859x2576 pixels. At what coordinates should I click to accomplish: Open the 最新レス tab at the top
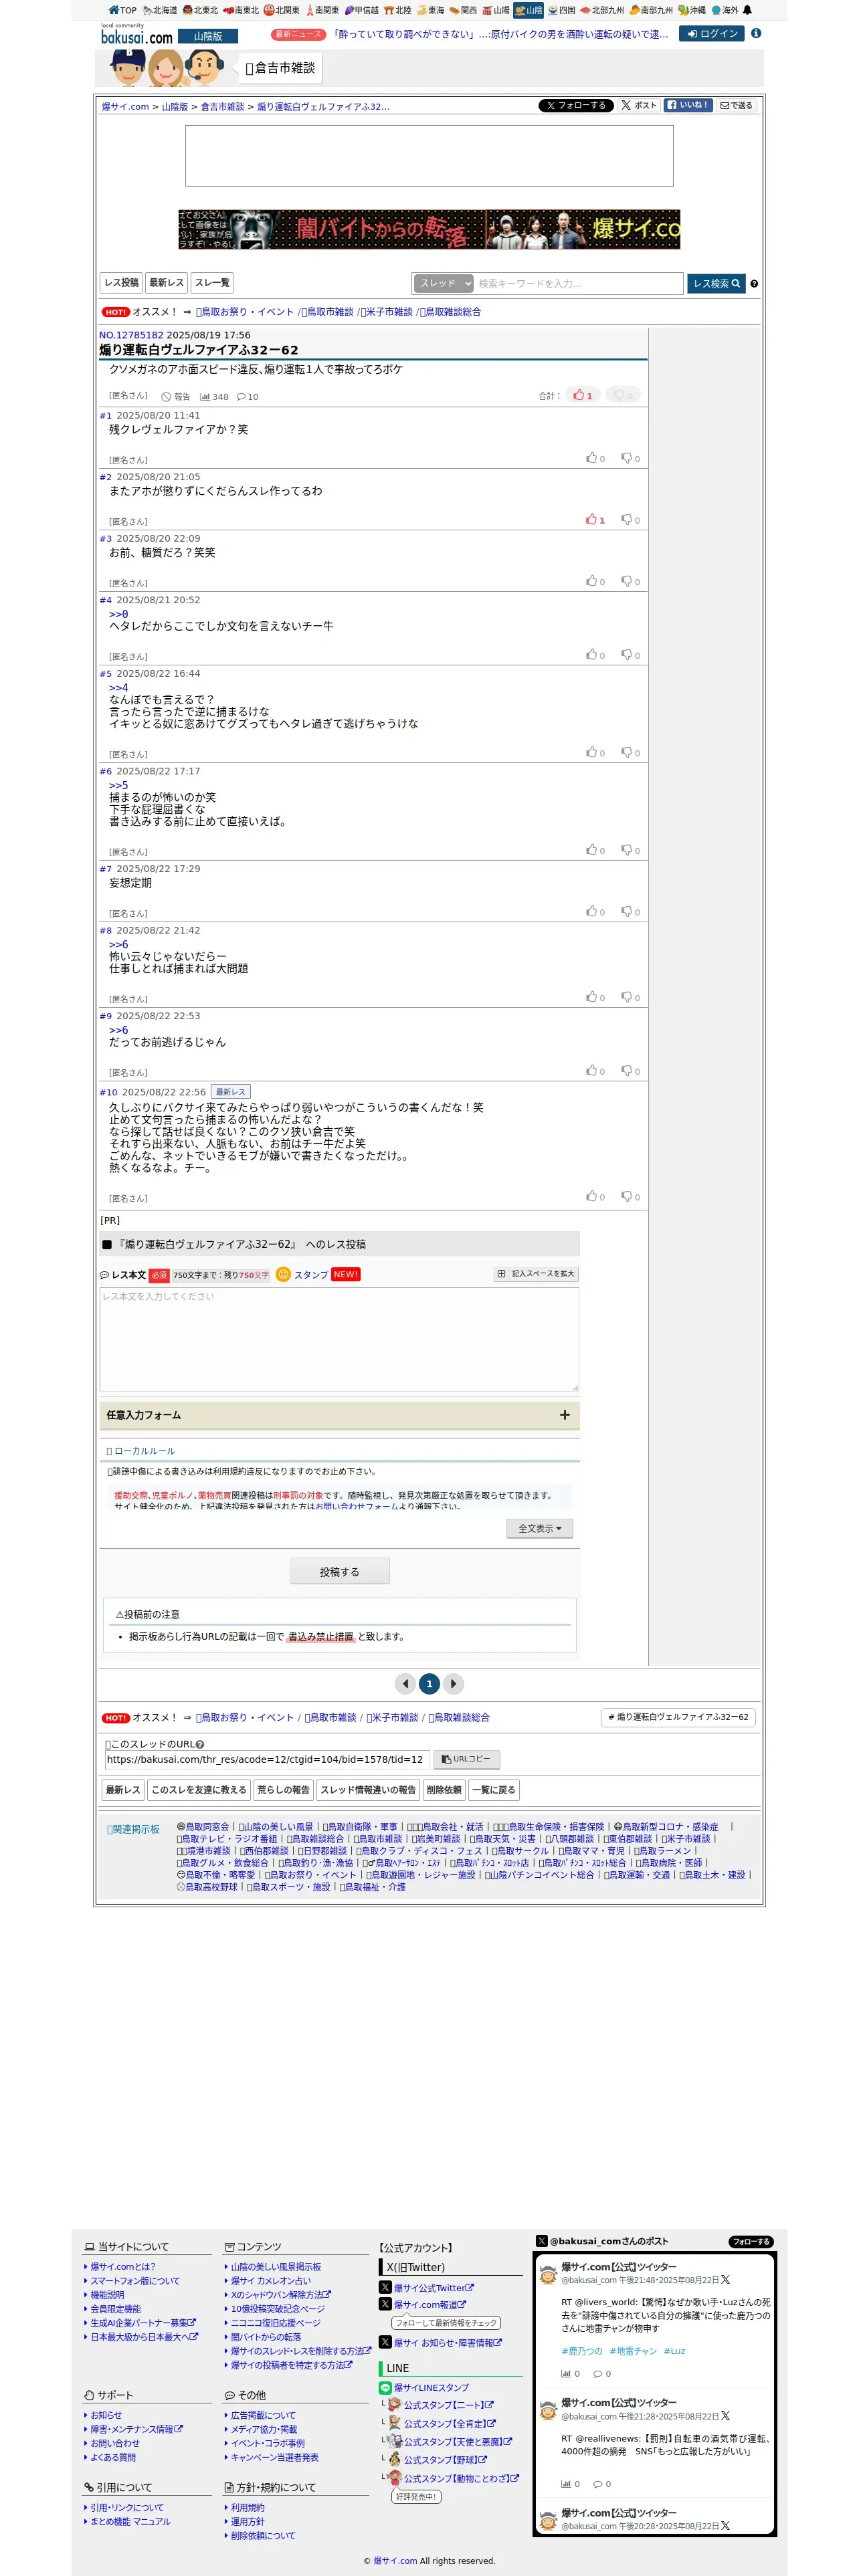tap(166, 283)
